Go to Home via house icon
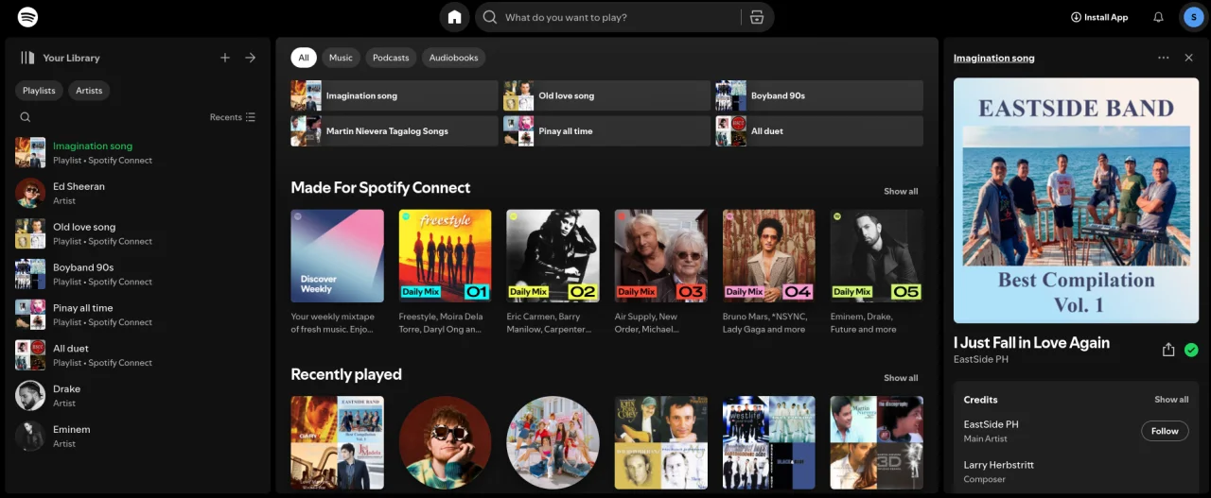The image size is (1211, 498). pyautogui.click(x=455, y=17)
